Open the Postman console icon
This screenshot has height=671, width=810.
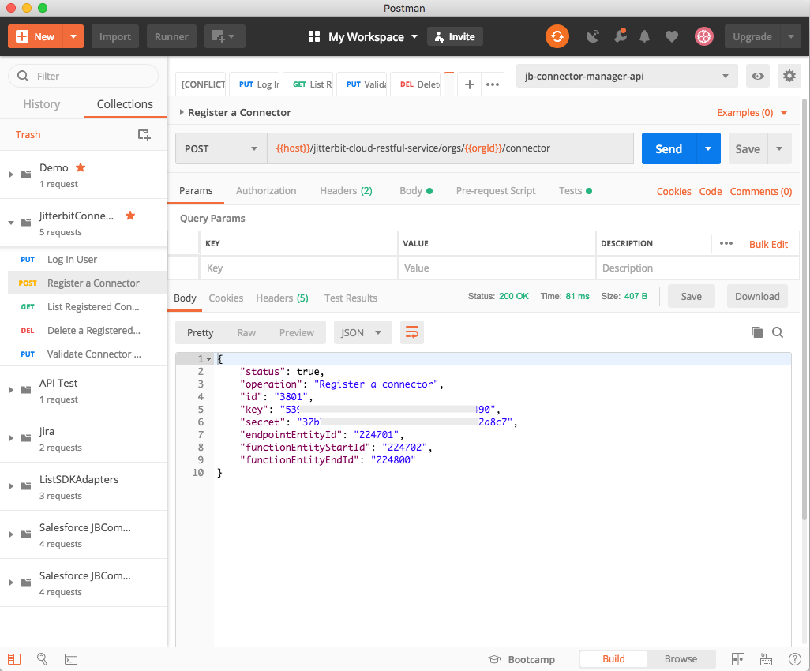(x=70, y=659)
